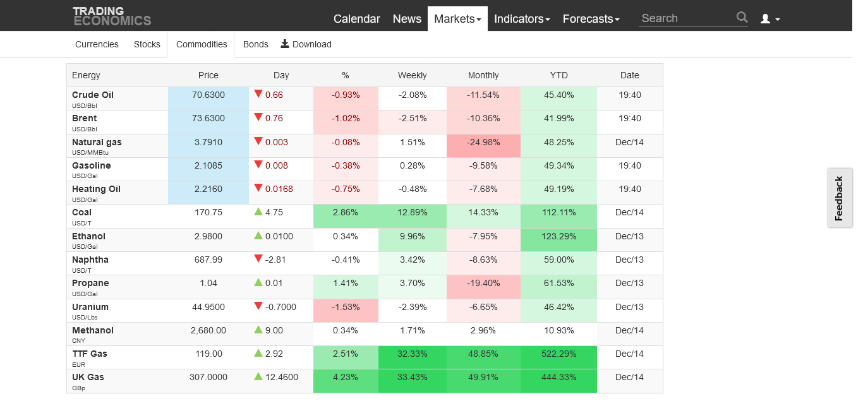Expand the Markets dropdown menu
863x406 pixels.
coord(457,19)
